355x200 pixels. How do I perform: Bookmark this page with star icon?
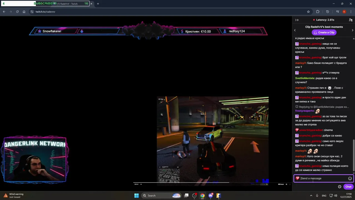308,12
